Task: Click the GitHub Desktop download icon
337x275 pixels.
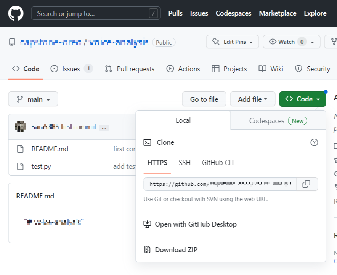Action: [x=147, y=224]
